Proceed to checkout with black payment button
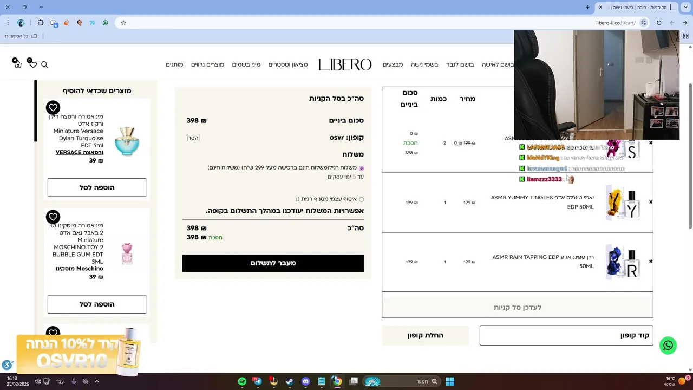693x390 pixels. (x=273, y=263)
